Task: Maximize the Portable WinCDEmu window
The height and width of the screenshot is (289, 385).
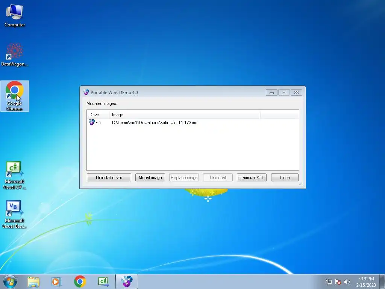Action: point(284,93)
